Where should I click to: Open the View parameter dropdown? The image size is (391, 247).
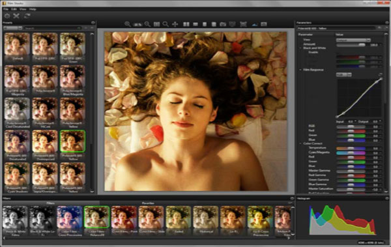click(353, 40)
